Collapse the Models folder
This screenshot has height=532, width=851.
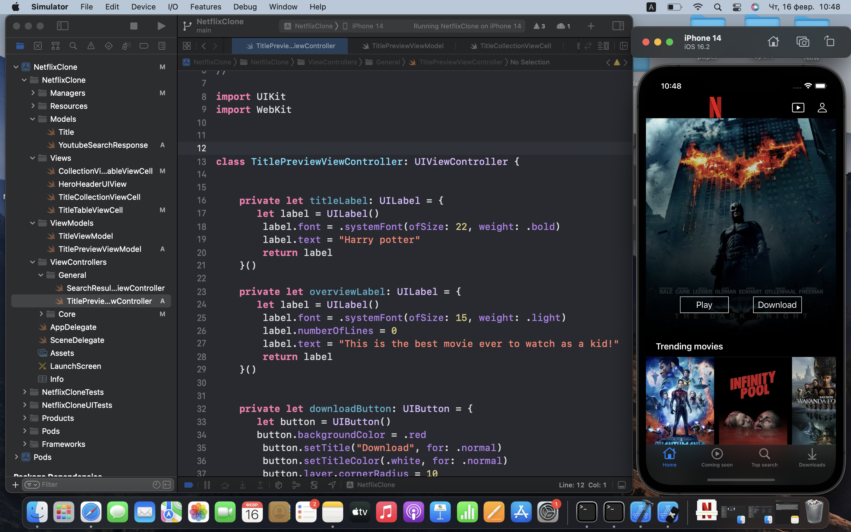coord(32,119)
